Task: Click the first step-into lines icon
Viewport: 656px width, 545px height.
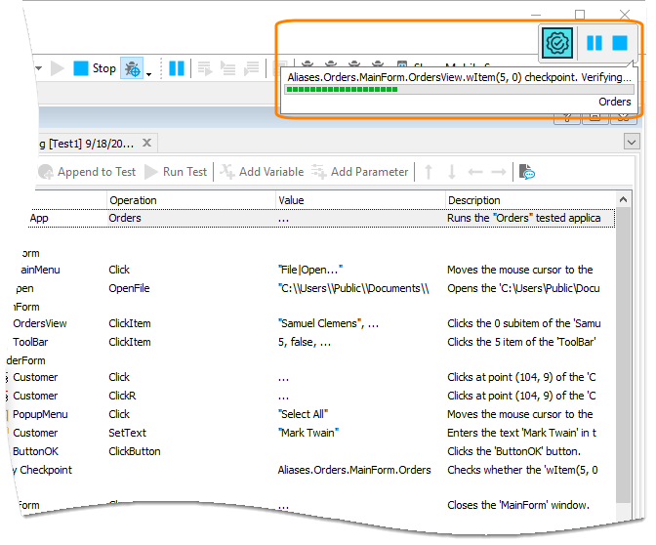Action: [x=205, y=68]
